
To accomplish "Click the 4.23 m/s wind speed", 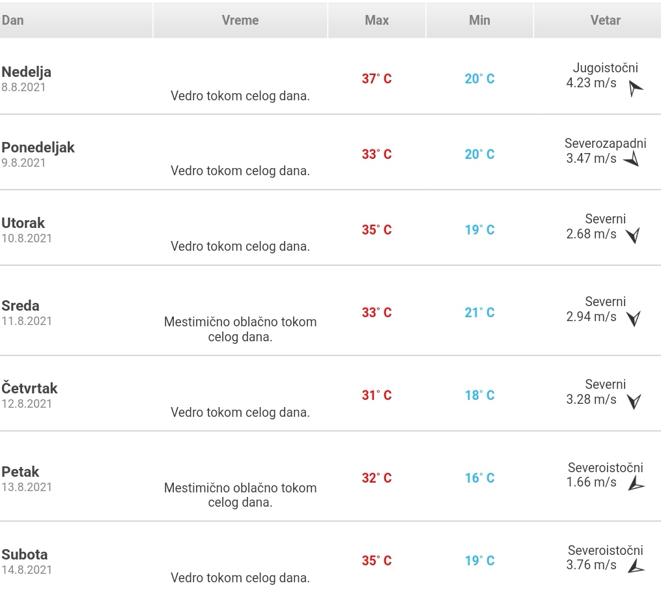I will [591, 83].
